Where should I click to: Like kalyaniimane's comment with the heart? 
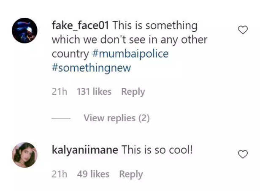click(243, 154)
